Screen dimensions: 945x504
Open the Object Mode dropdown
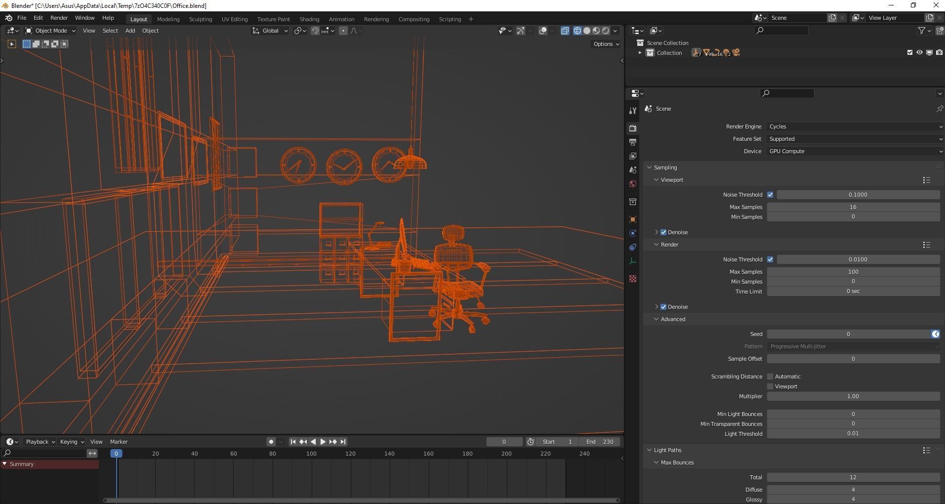point(50,31)
